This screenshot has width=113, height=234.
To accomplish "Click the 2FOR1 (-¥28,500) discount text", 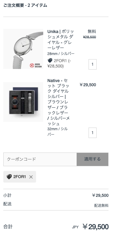I will pos(59,63).
